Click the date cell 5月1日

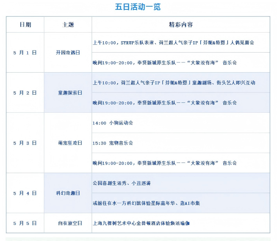point(25,53)
